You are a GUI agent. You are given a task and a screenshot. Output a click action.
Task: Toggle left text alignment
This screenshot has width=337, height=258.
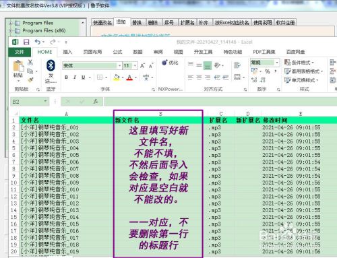point(191,77)
